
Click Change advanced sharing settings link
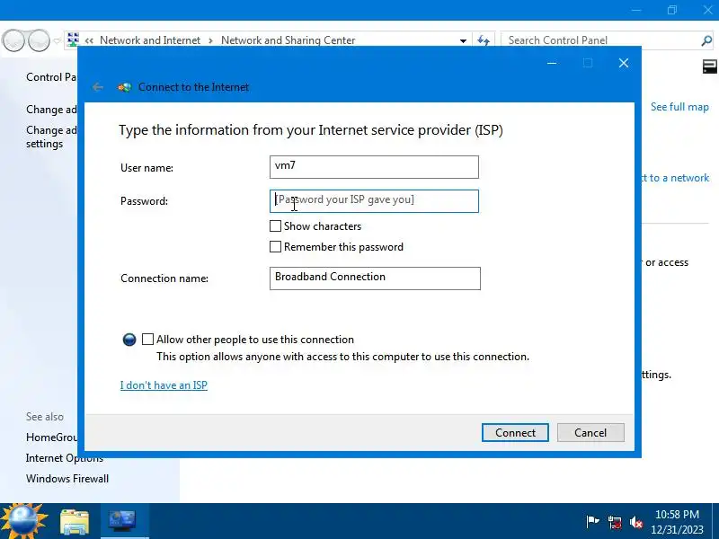[51, 137]
